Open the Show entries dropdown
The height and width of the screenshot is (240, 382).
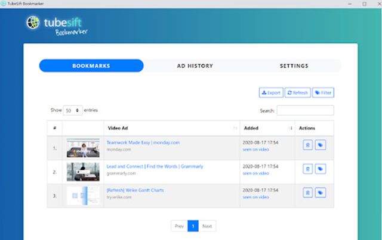73,110
